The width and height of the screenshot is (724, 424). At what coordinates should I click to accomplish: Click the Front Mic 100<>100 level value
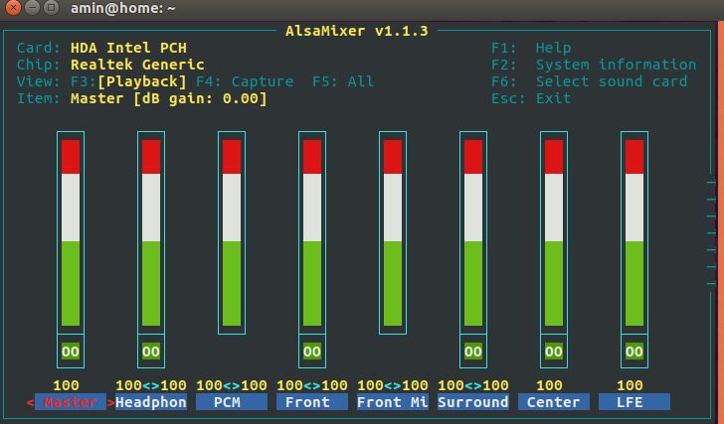click(x=393, y=385)
